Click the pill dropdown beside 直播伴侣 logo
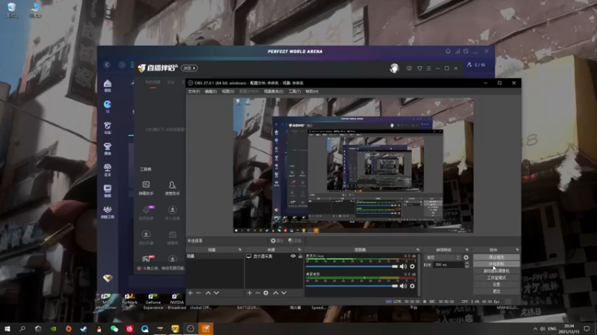Image resolution: width=597 pixels, height=335 pixels. point(190,68)
